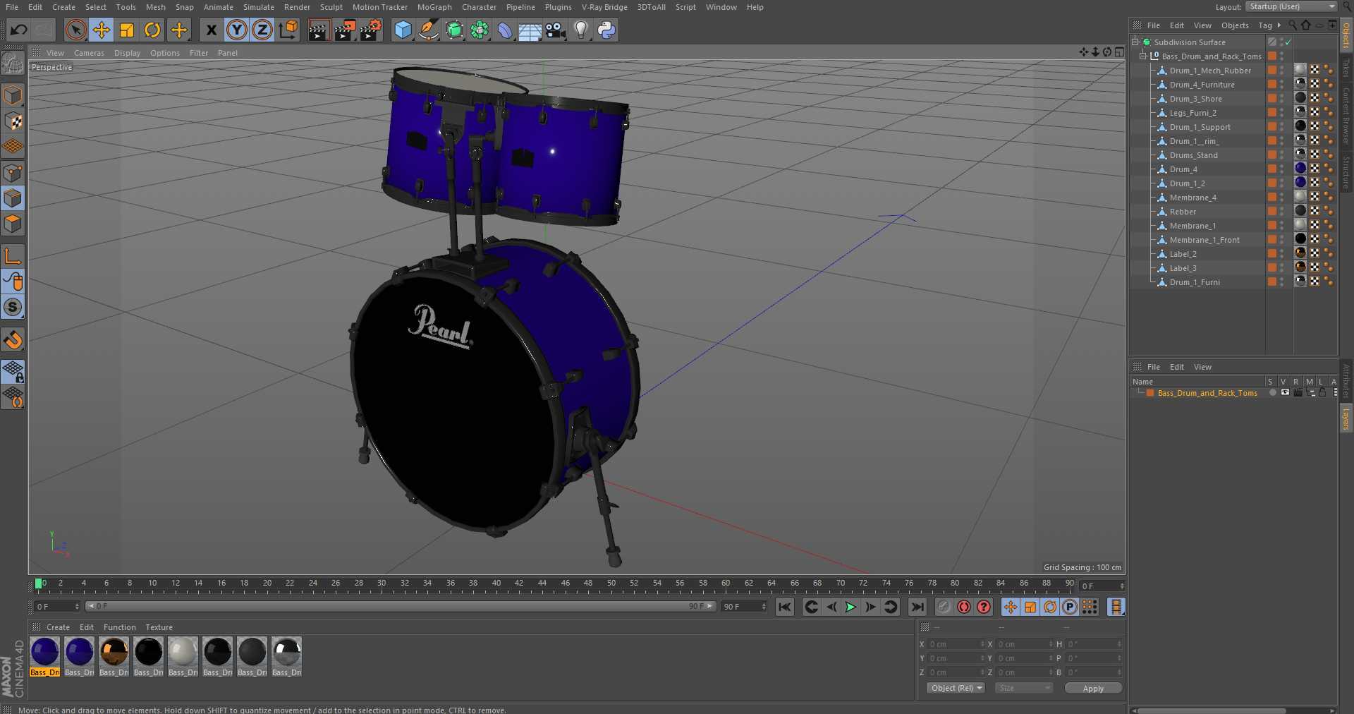The height and width of the screenshot is (714, 1354).
Task: Toggle visibility dots for Drum_4
Action: point(1282,169)
